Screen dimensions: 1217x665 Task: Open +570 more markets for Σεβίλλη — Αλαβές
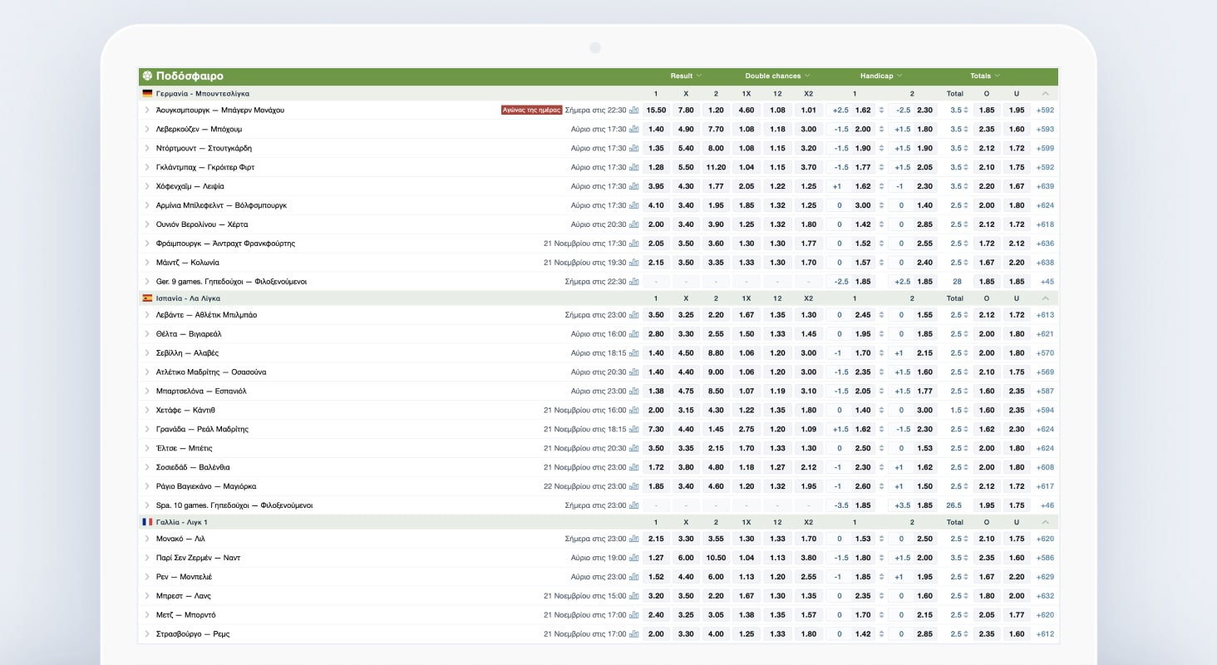[x=1045, y=353]
